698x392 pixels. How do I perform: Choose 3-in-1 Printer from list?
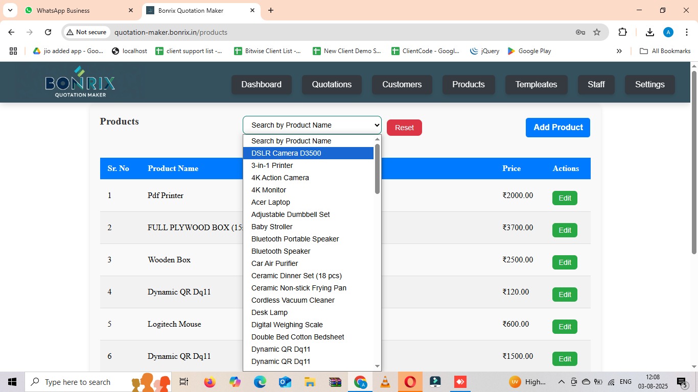pos(308,165)
